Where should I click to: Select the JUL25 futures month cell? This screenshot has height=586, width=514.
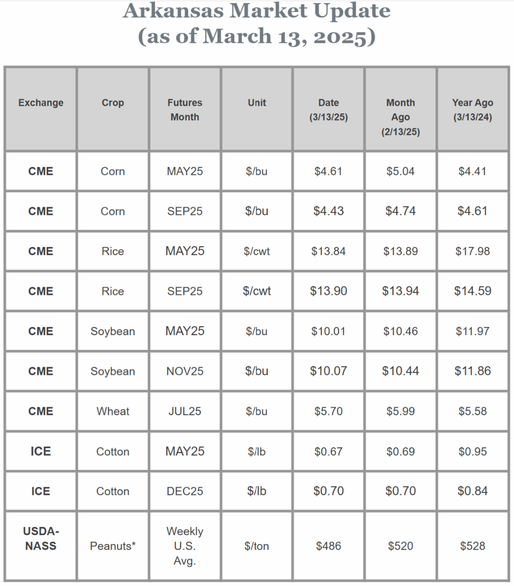185,411
